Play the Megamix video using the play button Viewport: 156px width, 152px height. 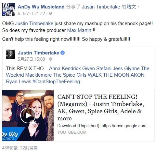tap(28, 115)
